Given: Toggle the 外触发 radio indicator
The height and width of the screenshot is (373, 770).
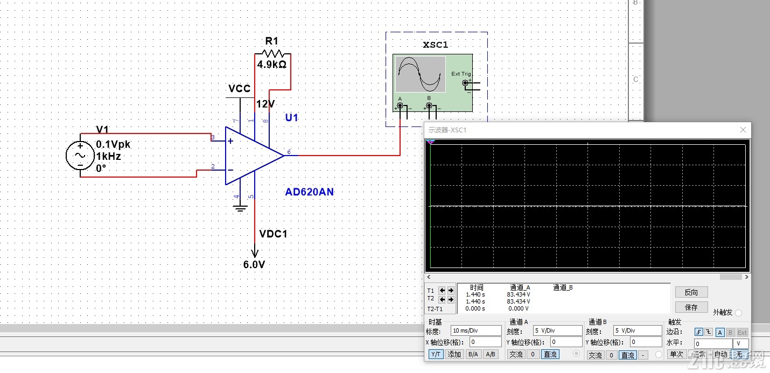Looking at the screenshot, I should 738,313.
